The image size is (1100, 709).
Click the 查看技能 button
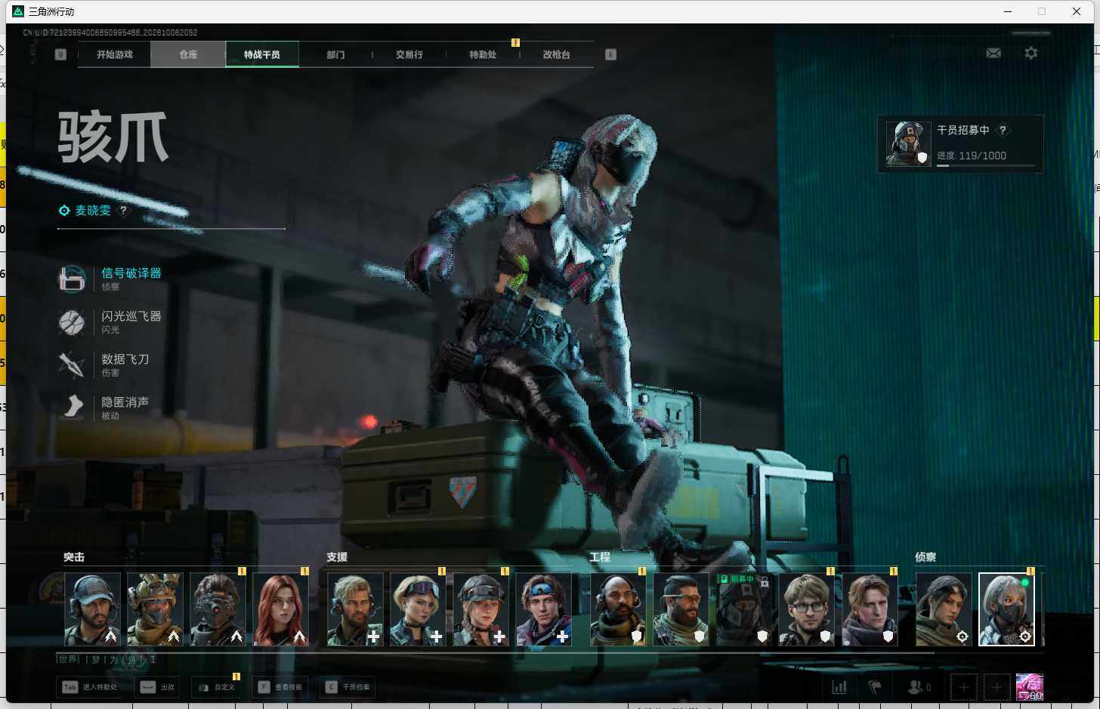point(280,687)
